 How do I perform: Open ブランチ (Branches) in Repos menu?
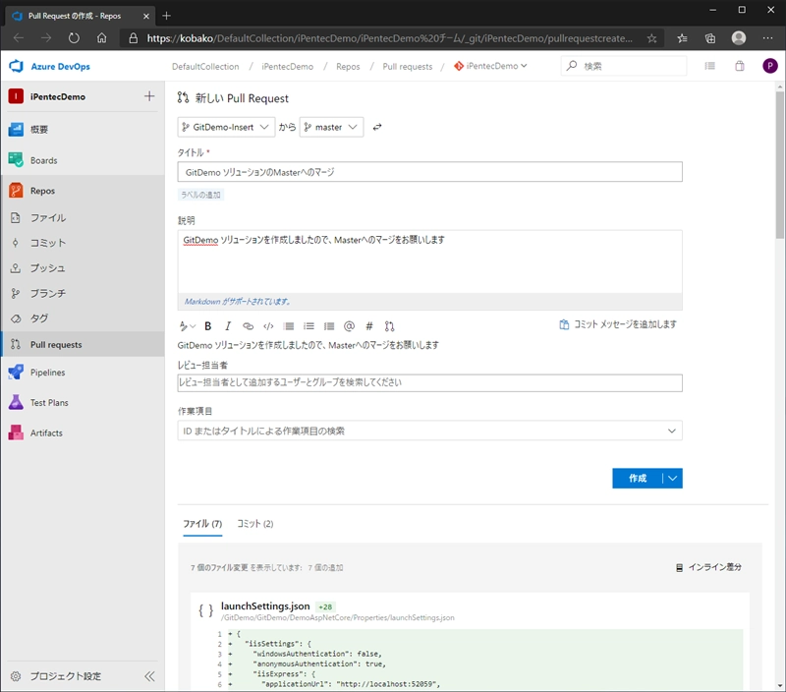[48, 293]
